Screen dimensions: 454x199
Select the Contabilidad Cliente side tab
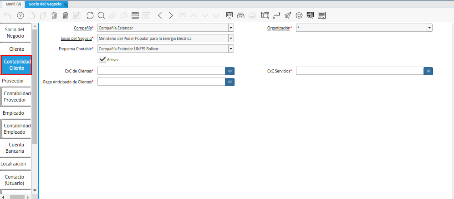point(16,65)
